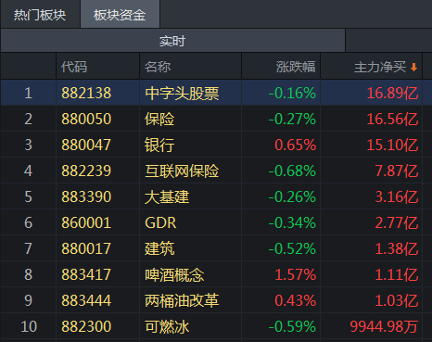Click net buy value 1.03亿
This screenshot has width=432, height=342.
click(x=397, y=300)
